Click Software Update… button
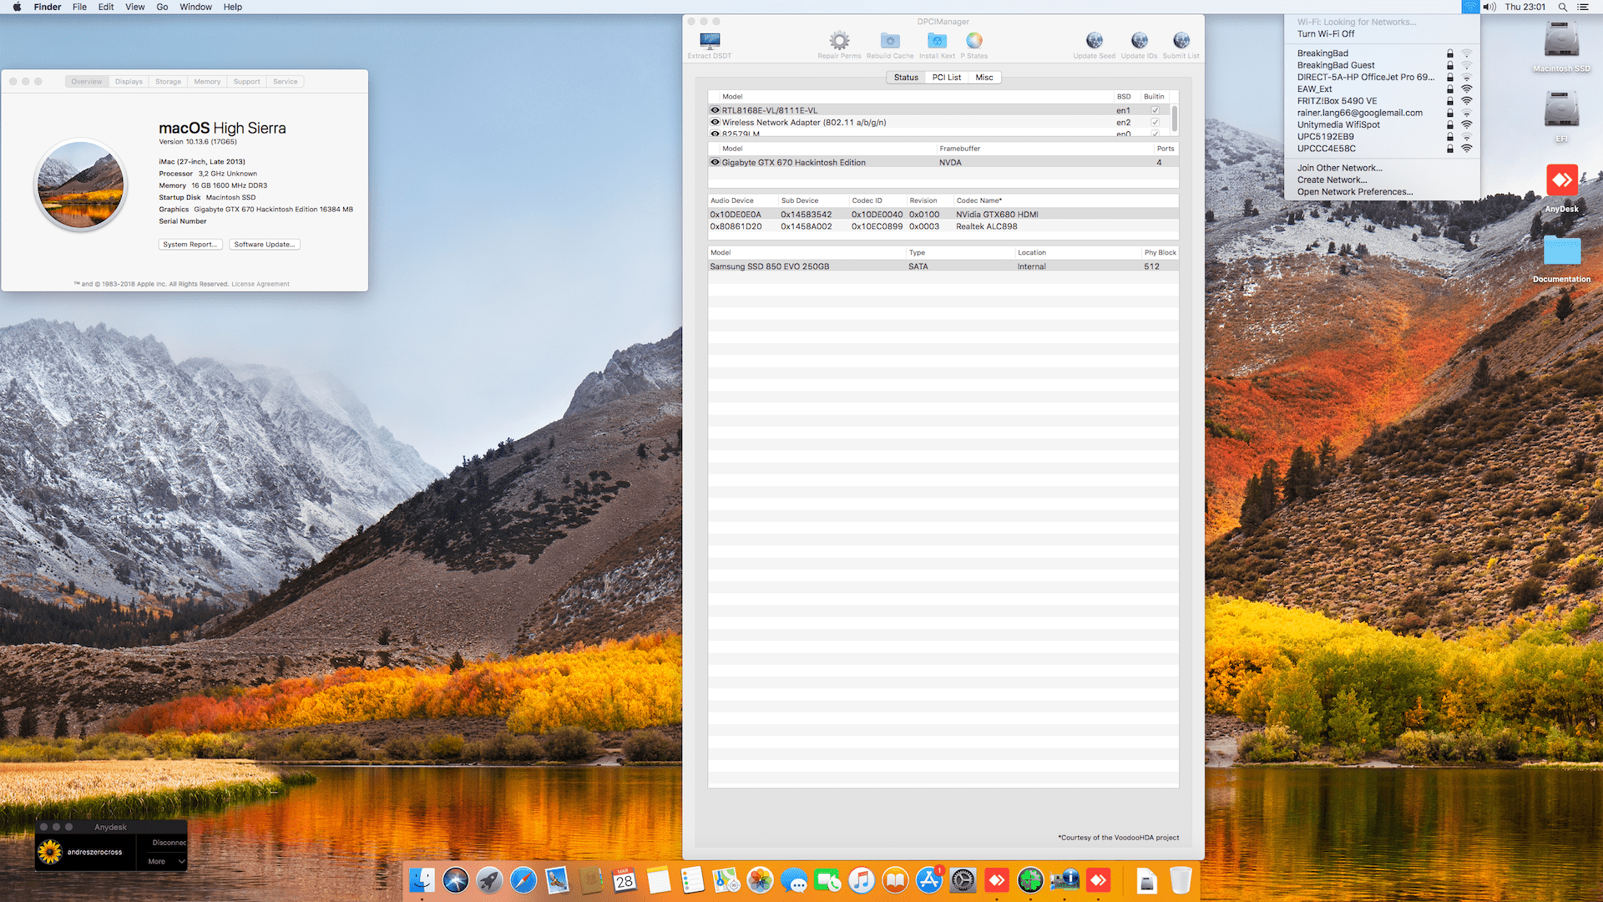This screenshot has height=902, width=1603. coord(265,245)
